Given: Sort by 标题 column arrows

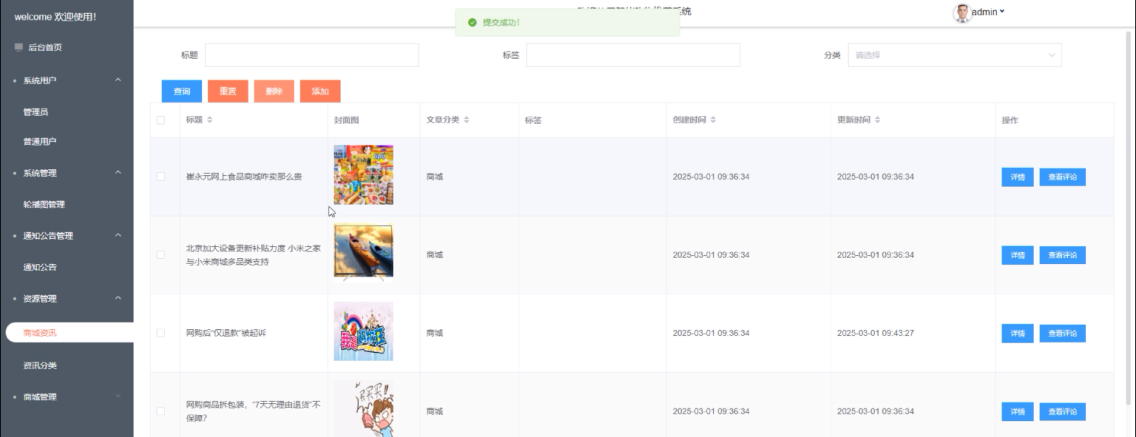Looking at the screenshot, I should click(x=210, y=120).
